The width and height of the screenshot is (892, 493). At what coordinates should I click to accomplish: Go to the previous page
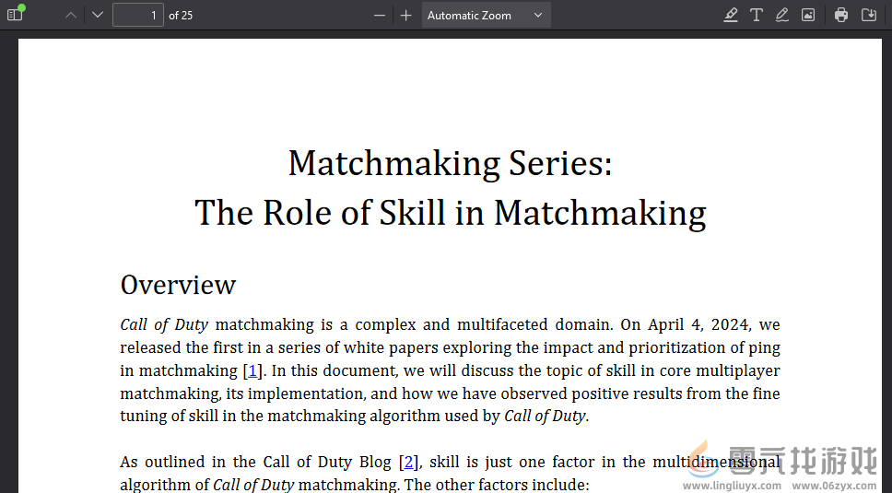pyautogui.click(x=71, y=15)
